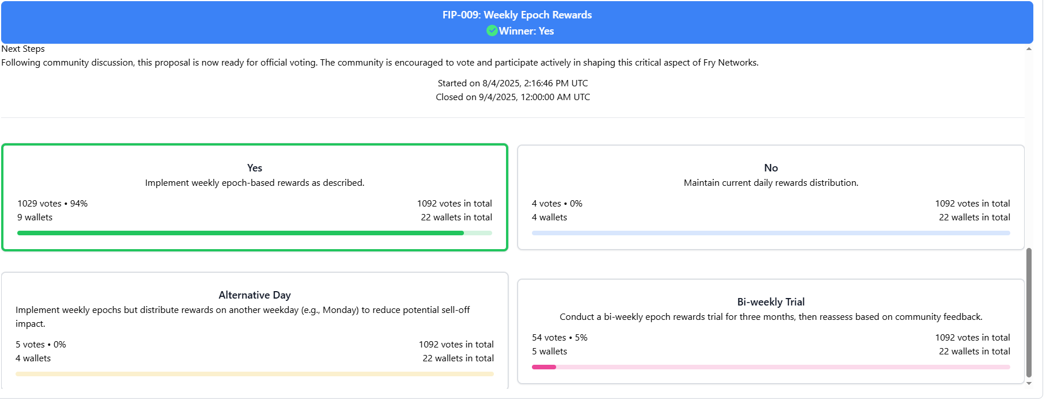Click the Winner: Yes label

tap(526, 31)
